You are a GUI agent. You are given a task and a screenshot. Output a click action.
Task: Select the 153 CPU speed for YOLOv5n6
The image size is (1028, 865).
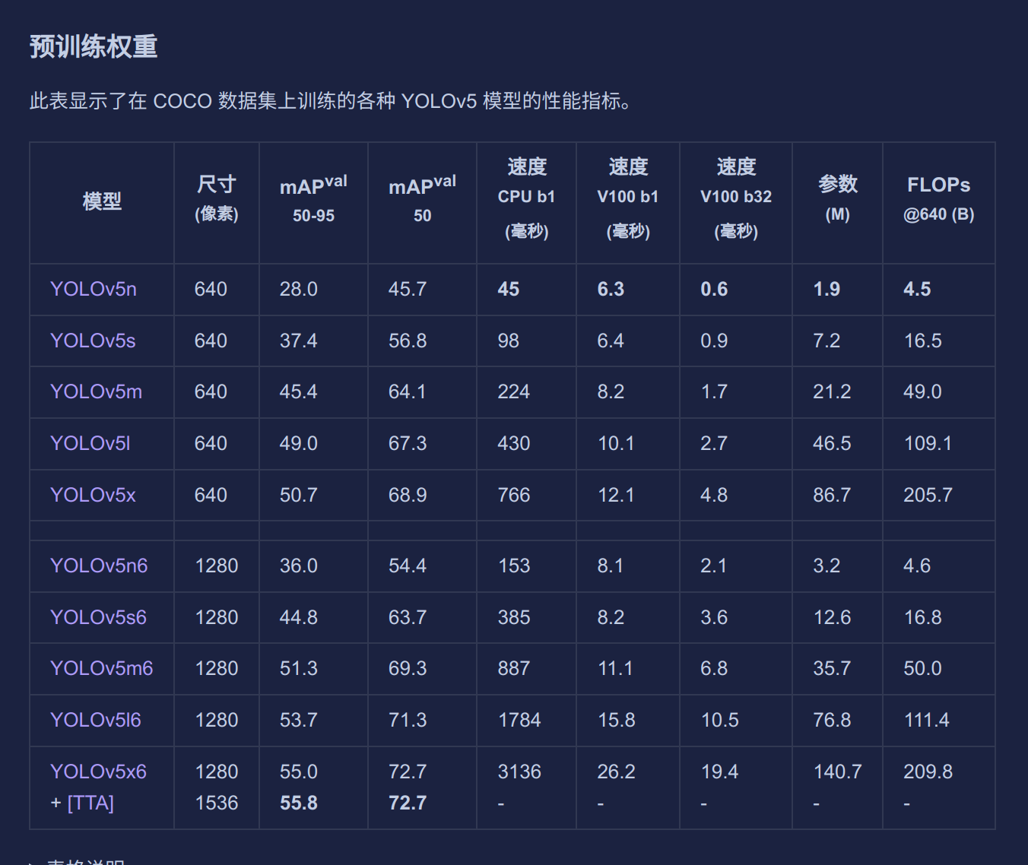click(513, 566)
